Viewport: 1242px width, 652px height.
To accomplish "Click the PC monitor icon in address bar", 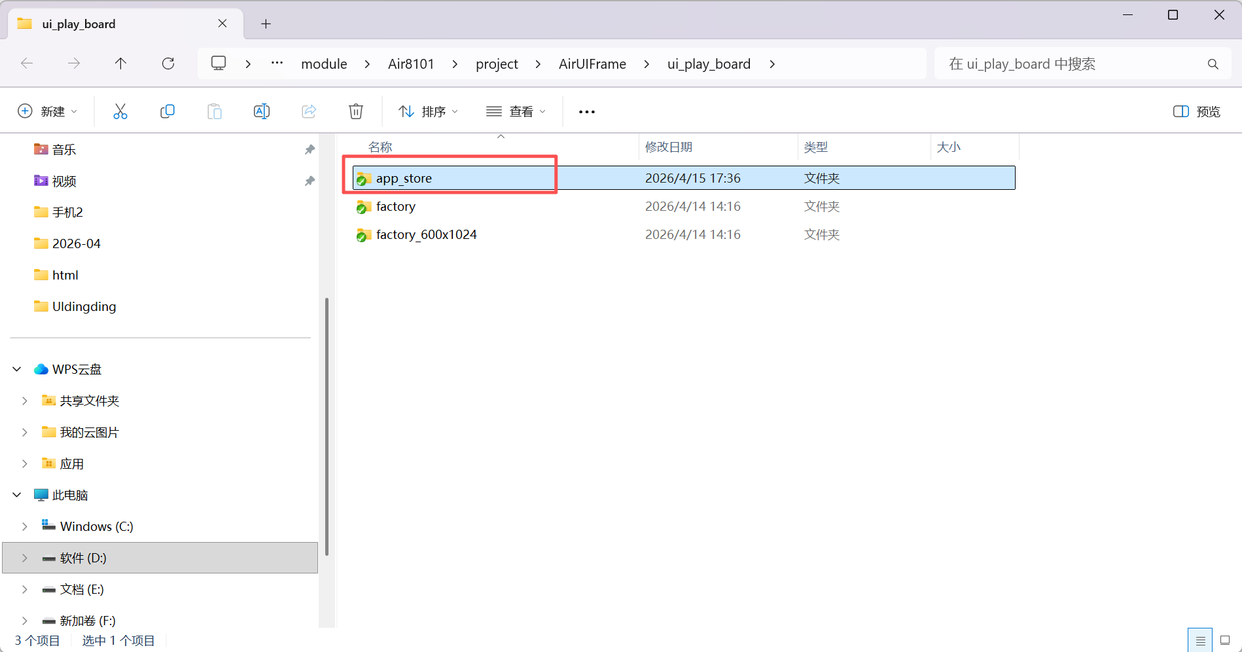I will pos(219,63).
